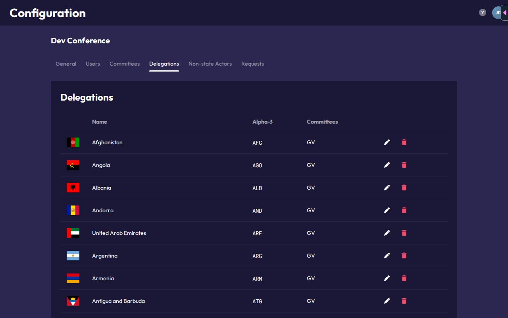Edit the United Arab Emirates delegation
This screenshot has height=318, width=508.
click(387, 233)
